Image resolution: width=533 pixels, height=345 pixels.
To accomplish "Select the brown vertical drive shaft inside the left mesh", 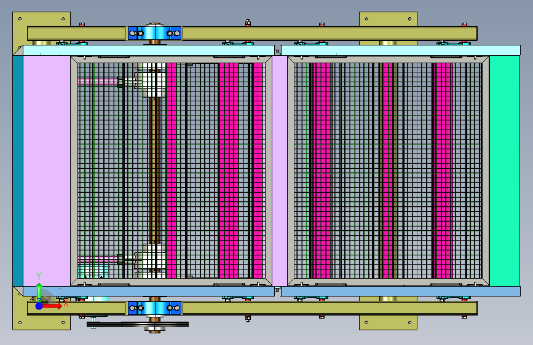I will point(155,170).
